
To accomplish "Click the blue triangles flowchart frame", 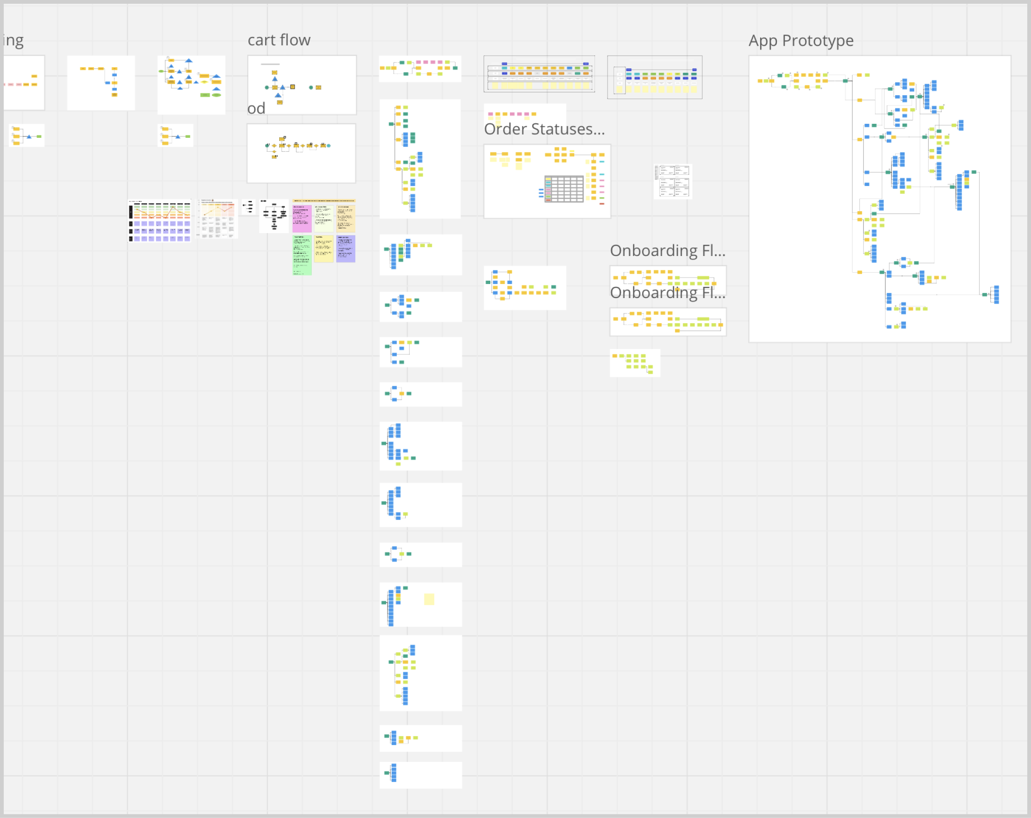I will pos(191,85).
